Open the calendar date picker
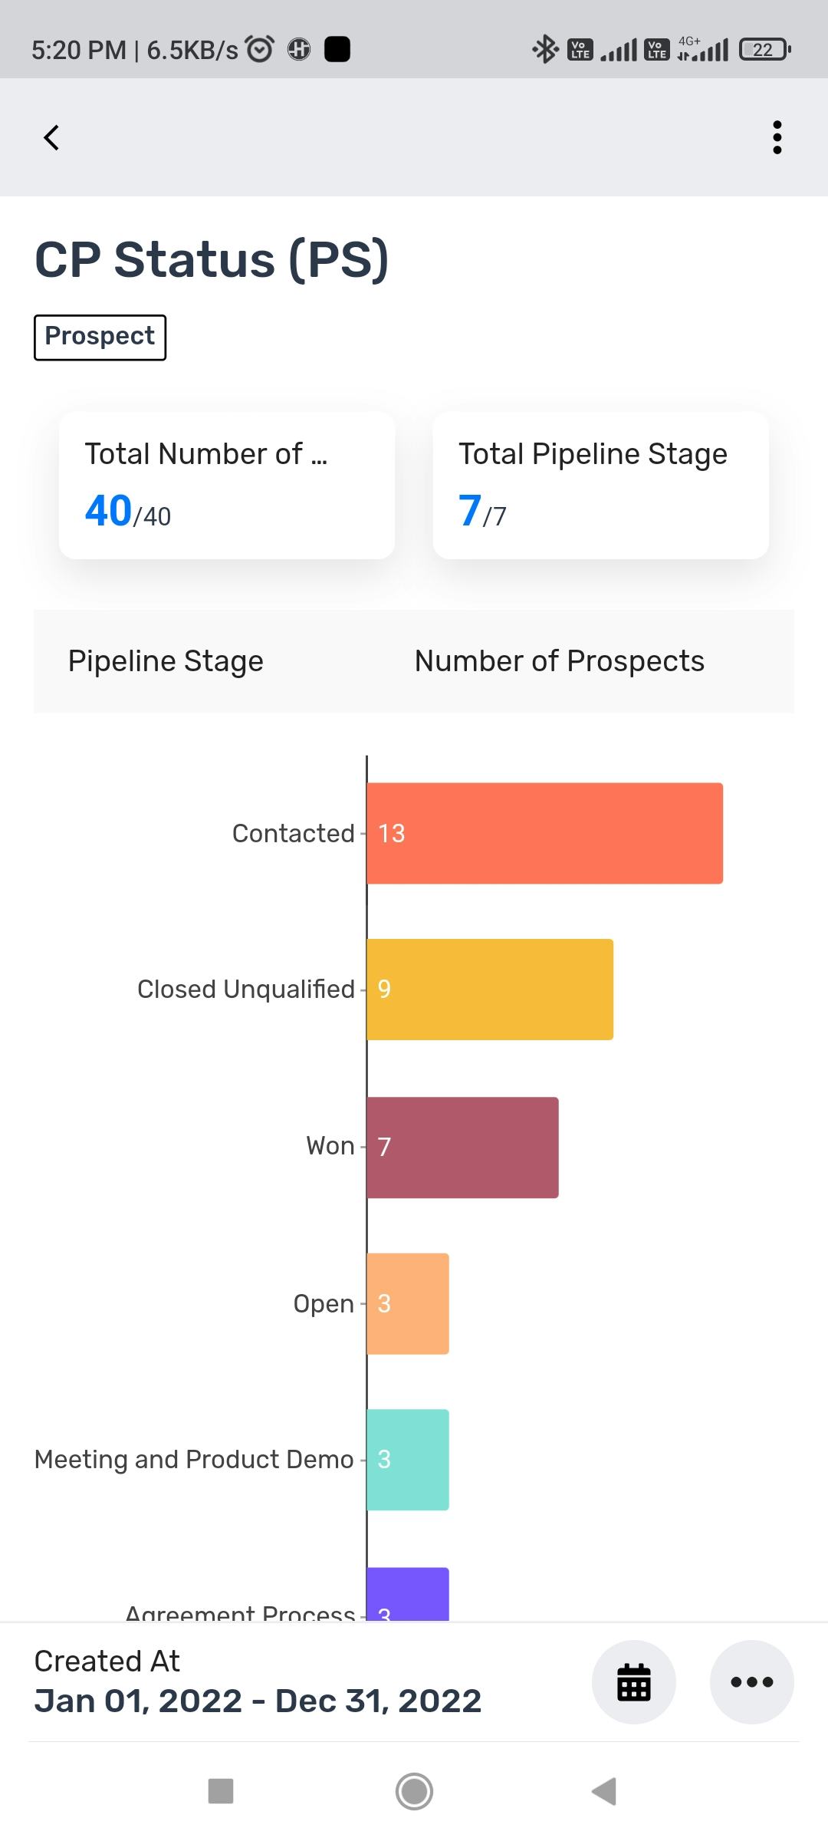The width and height of the screenshot is (828, 1841). tap(633, 1682)
